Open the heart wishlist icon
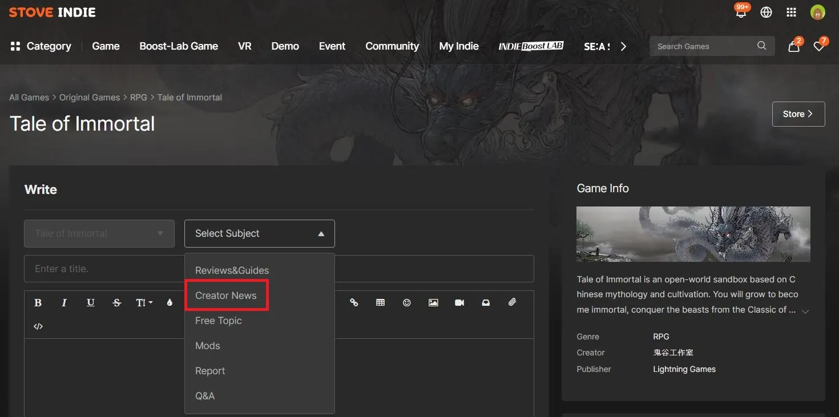 pos(818,47)
